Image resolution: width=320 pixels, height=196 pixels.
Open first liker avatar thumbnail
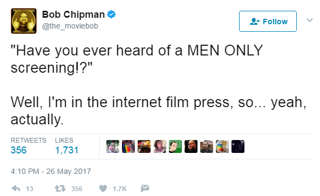pyautogui.click(x=113, y=146)
